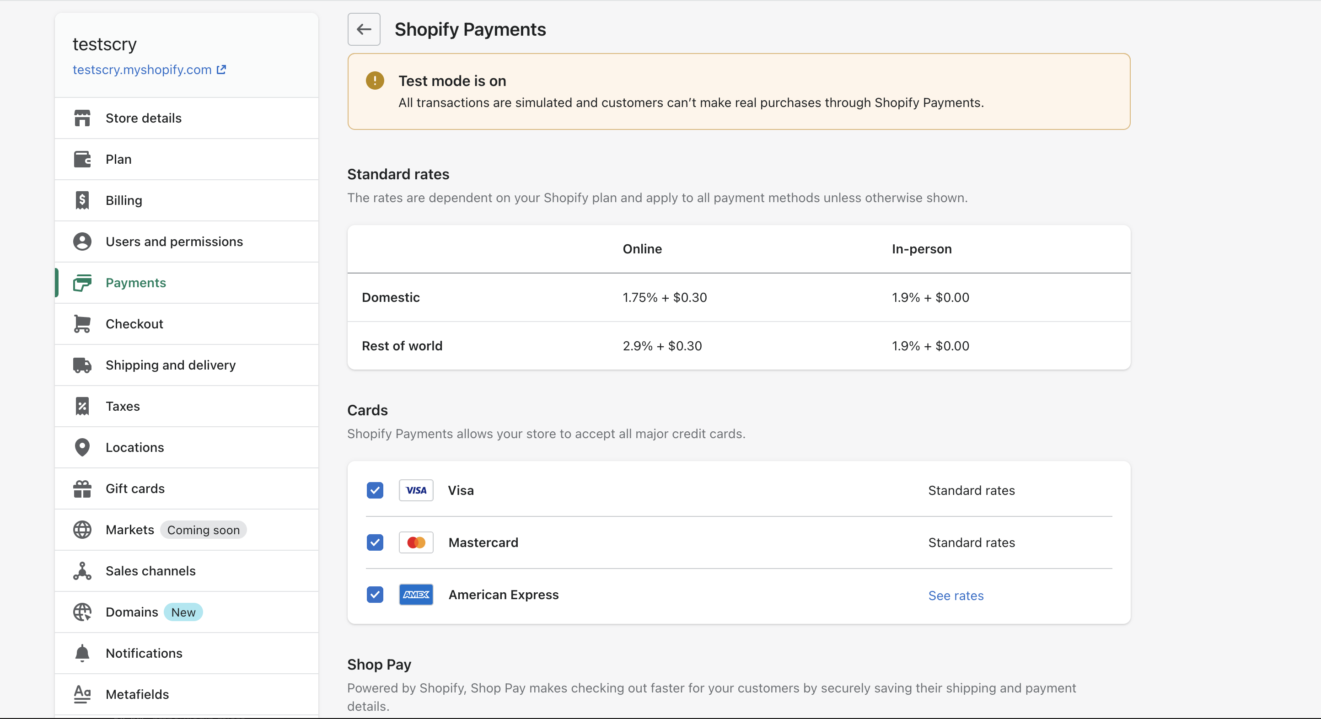Select Taxes in the settings sidebar

click(123, 406)
